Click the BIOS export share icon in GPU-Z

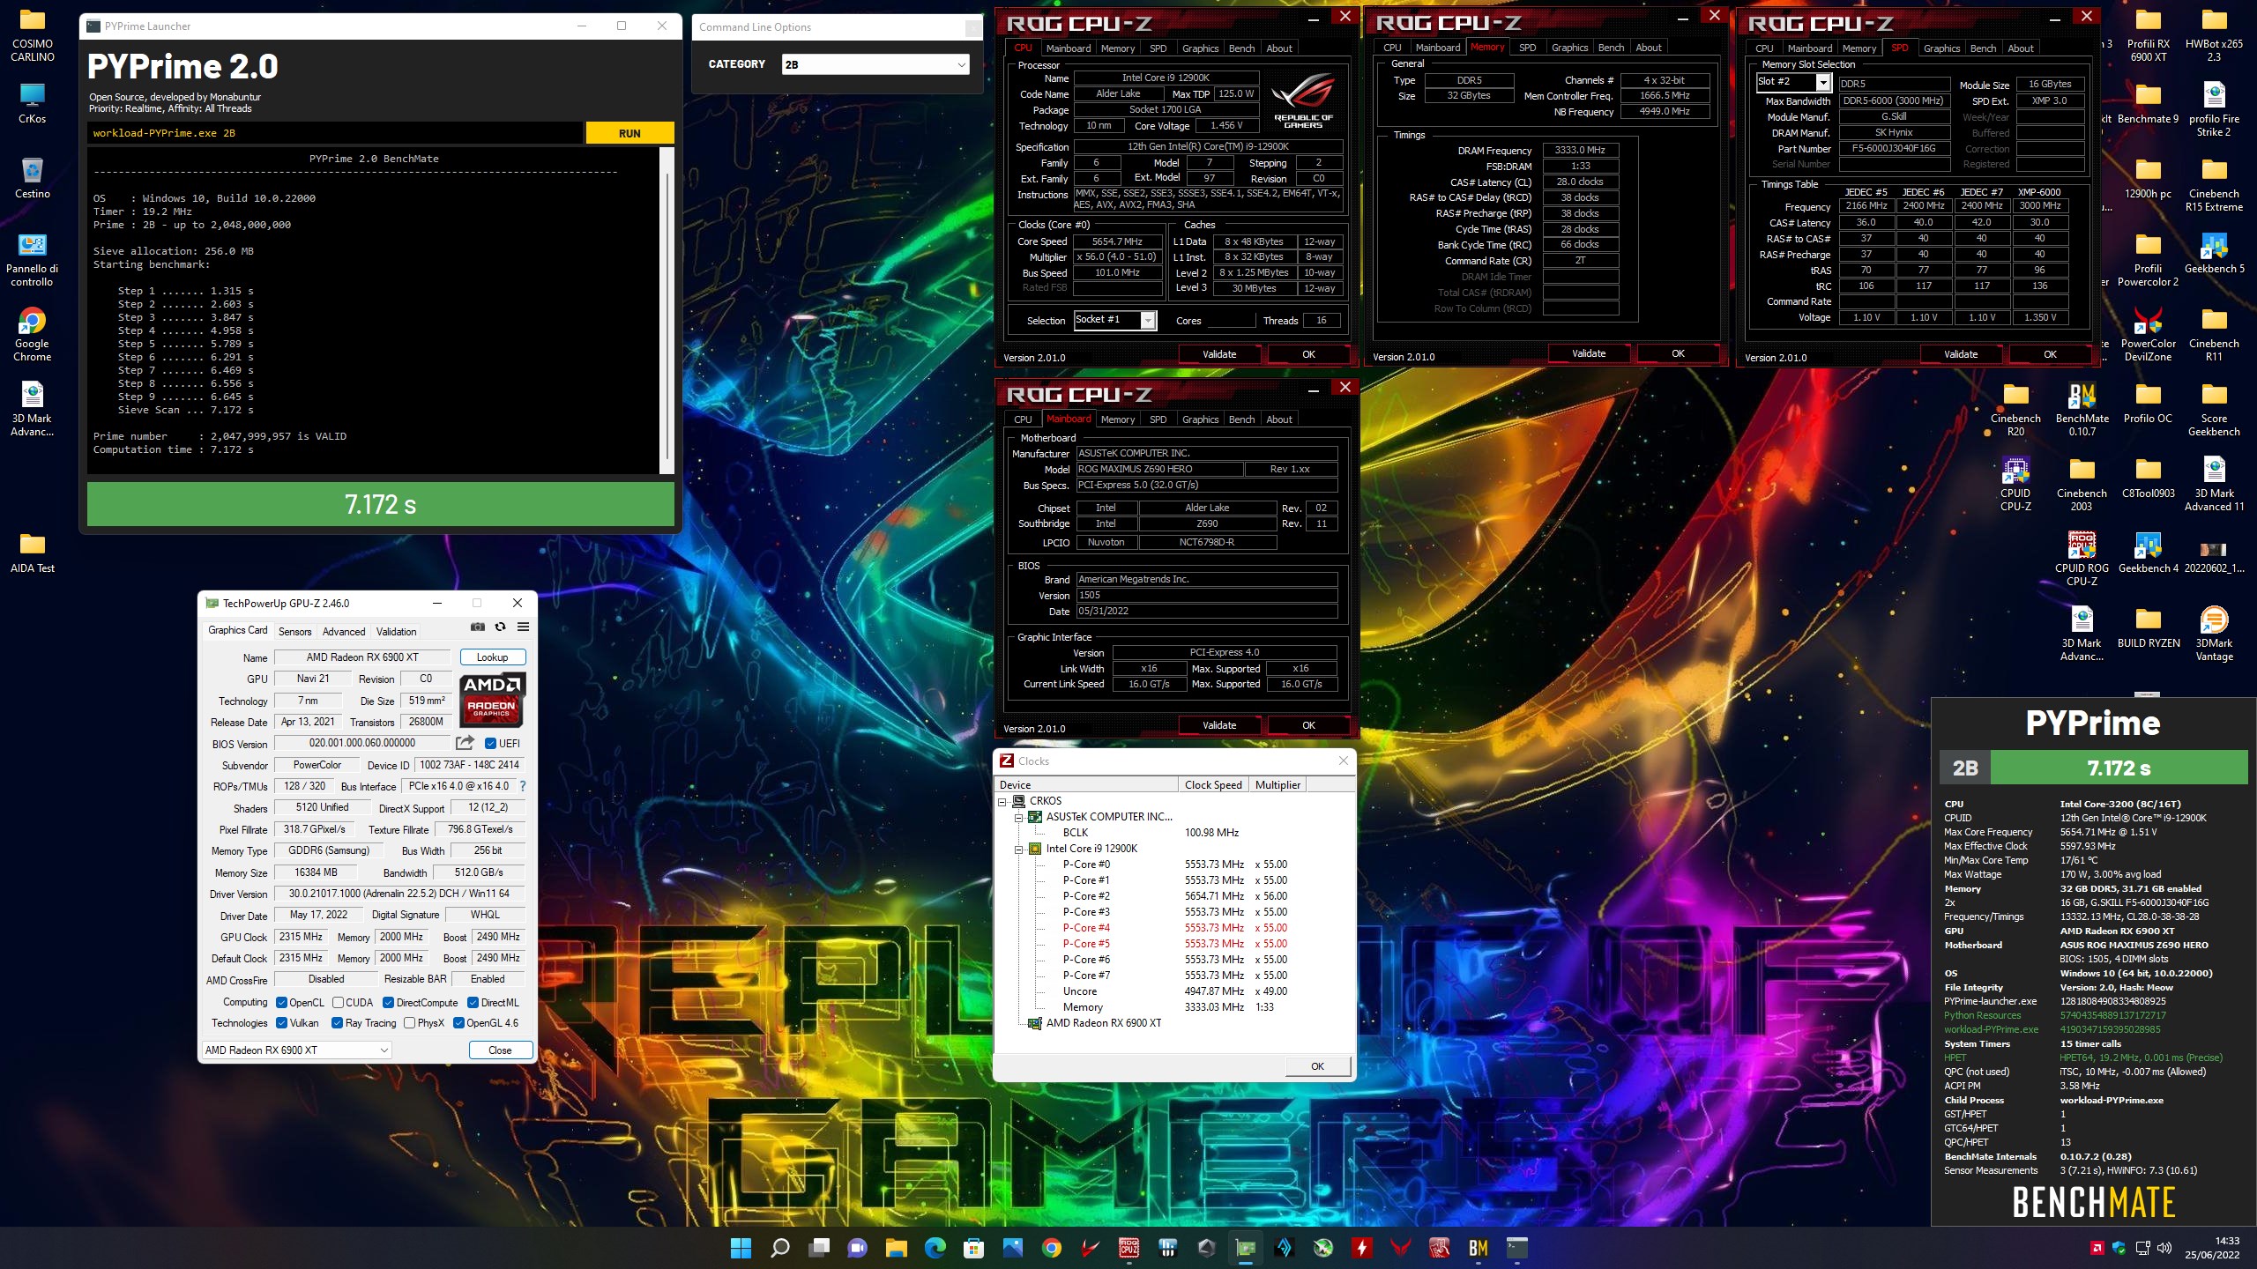[465, 743]
